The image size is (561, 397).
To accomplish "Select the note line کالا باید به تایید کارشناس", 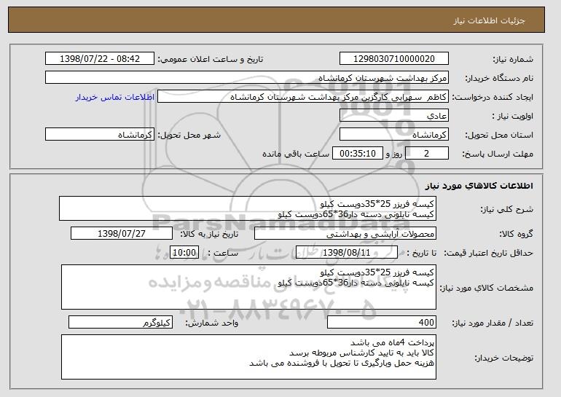I will click(x=361, y=353).
